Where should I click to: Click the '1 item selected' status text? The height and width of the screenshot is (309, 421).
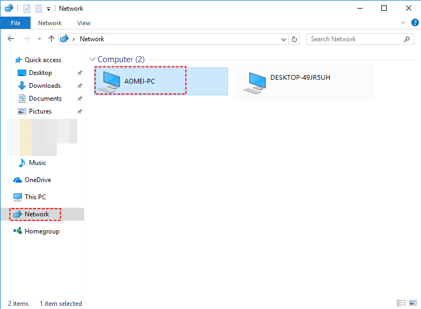(x=61, y=303)
